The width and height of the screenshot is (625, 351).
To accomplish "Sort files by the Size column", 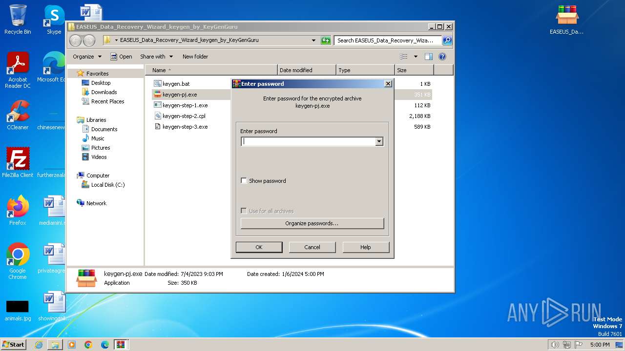I will 414,70.
